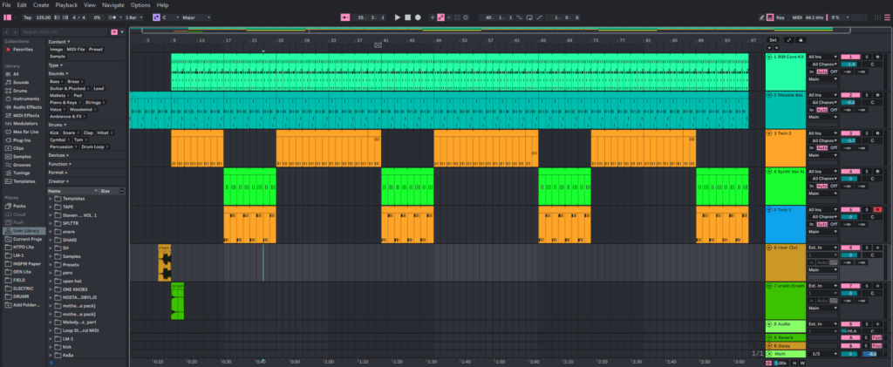The height and width of the screenshot is (367, 893).
Task: Select Audio Effects in browser library
Action: coord(26,107)
